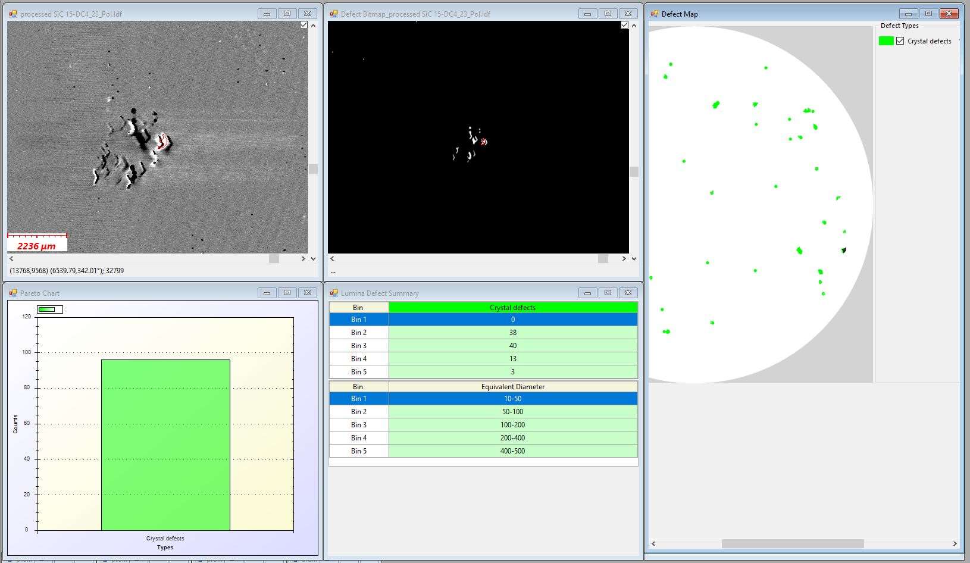
Task: Click the Defect Map window title icon
Action: click(x=654, y=14)
